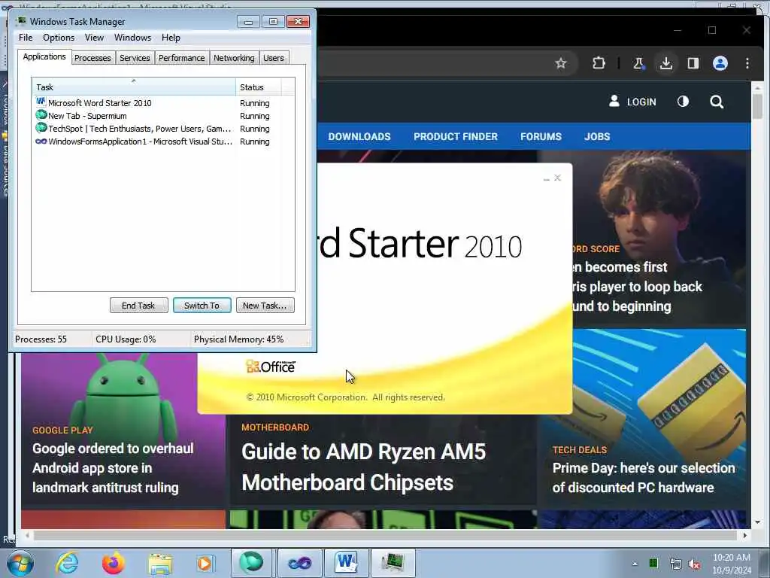Click the Word icon beside Microsoft Word Starter task
This screenshot has height=578, width=770.
[x=41, y=102]
